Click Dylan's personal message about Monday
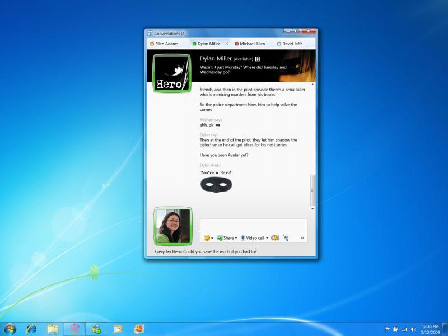The height and width of the screenshot is (336, 448). (x=243, y=69)
